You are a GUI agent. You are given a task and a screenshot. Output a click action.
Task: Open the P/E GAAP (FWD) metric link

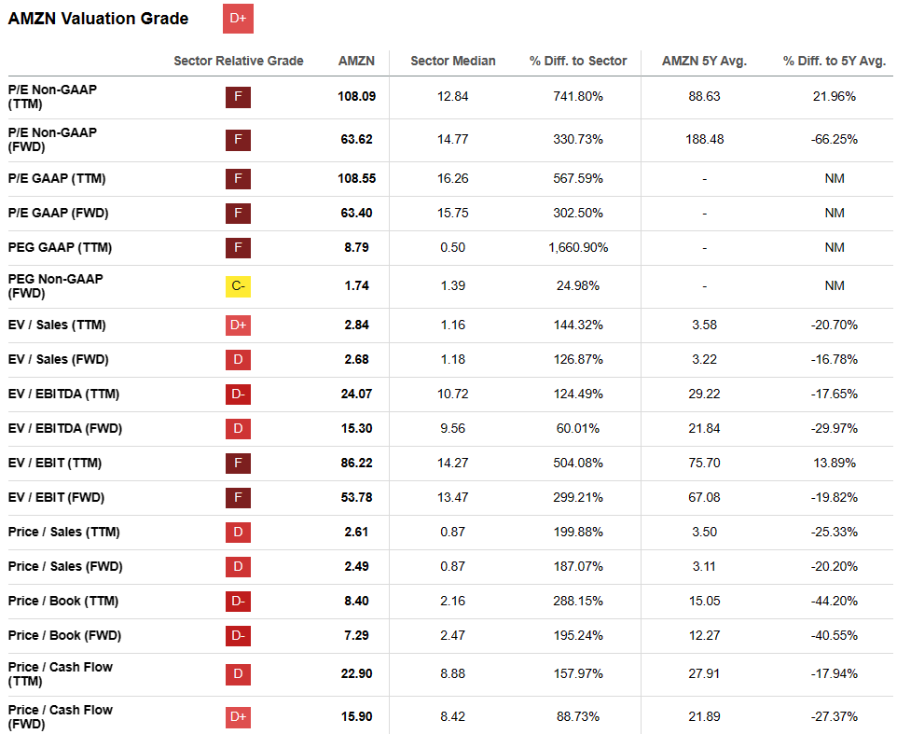click(58, 213)
